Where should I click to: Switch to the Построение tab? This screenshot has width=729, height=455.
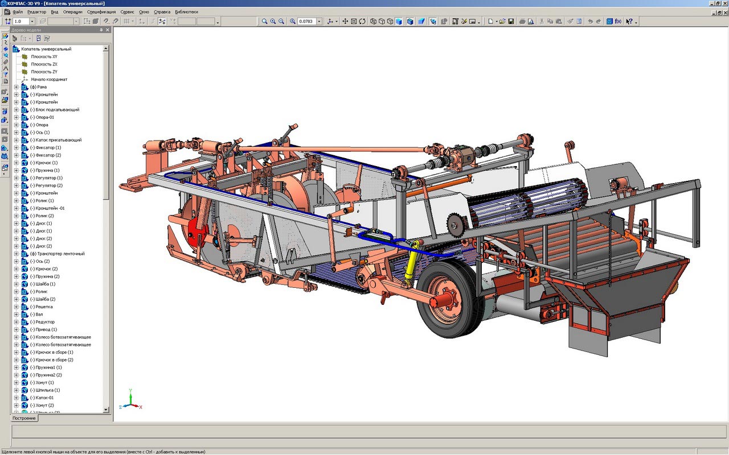coord(24,418)
